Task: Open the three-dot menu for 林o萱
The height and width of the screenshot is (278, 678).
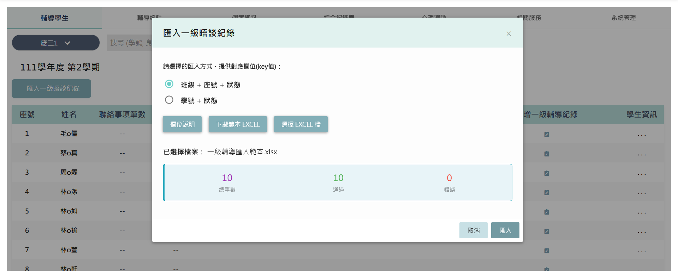Action: (x=642, y=252)
